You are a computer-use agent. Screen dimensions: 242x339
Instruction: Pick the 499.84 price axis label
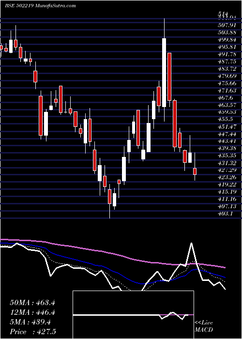pyautogui.click(x=227, y=40)
